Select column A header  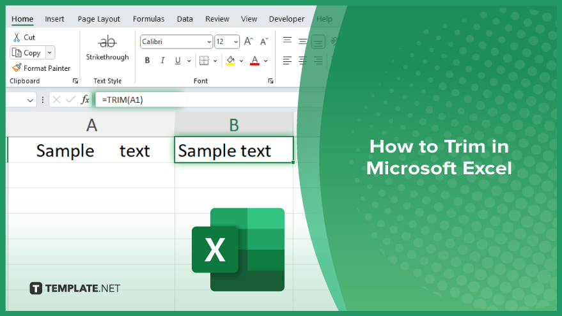point(91,124)
